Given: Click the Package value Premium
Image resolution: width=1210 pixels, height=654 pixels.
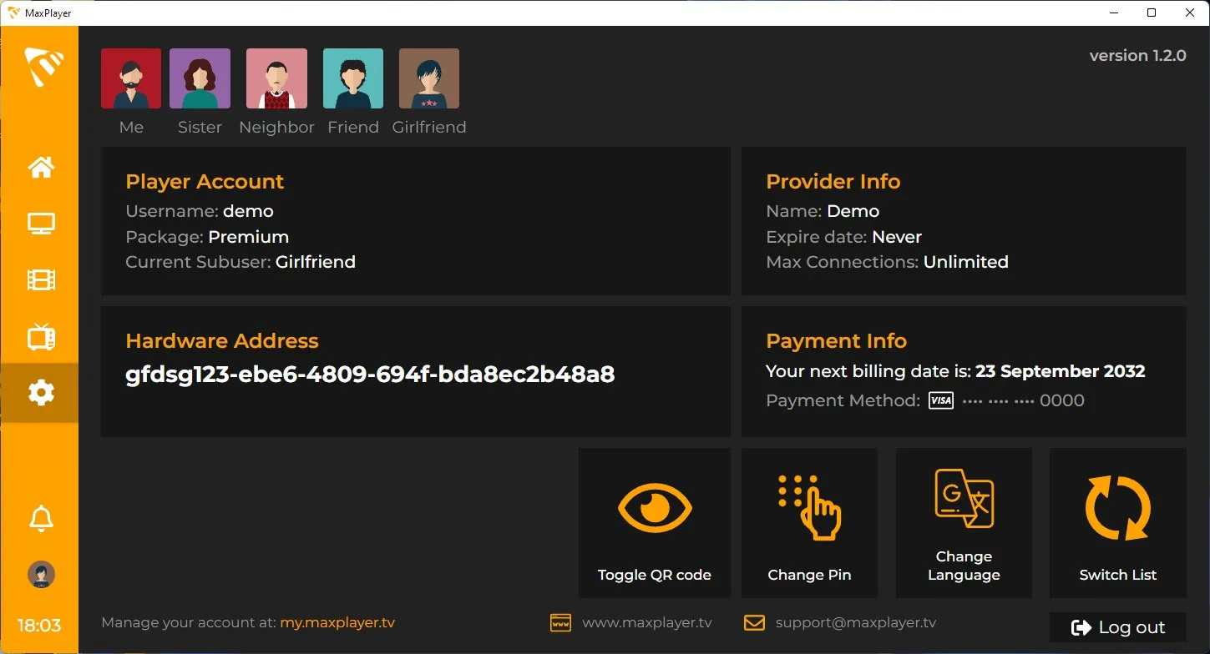Looking at the screenshot, I should click(x=249, y=237).
